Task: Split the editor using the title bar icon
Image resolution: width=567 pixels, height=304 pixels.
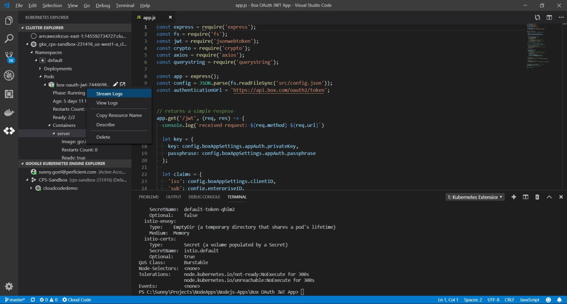Action: click(550, 17)
